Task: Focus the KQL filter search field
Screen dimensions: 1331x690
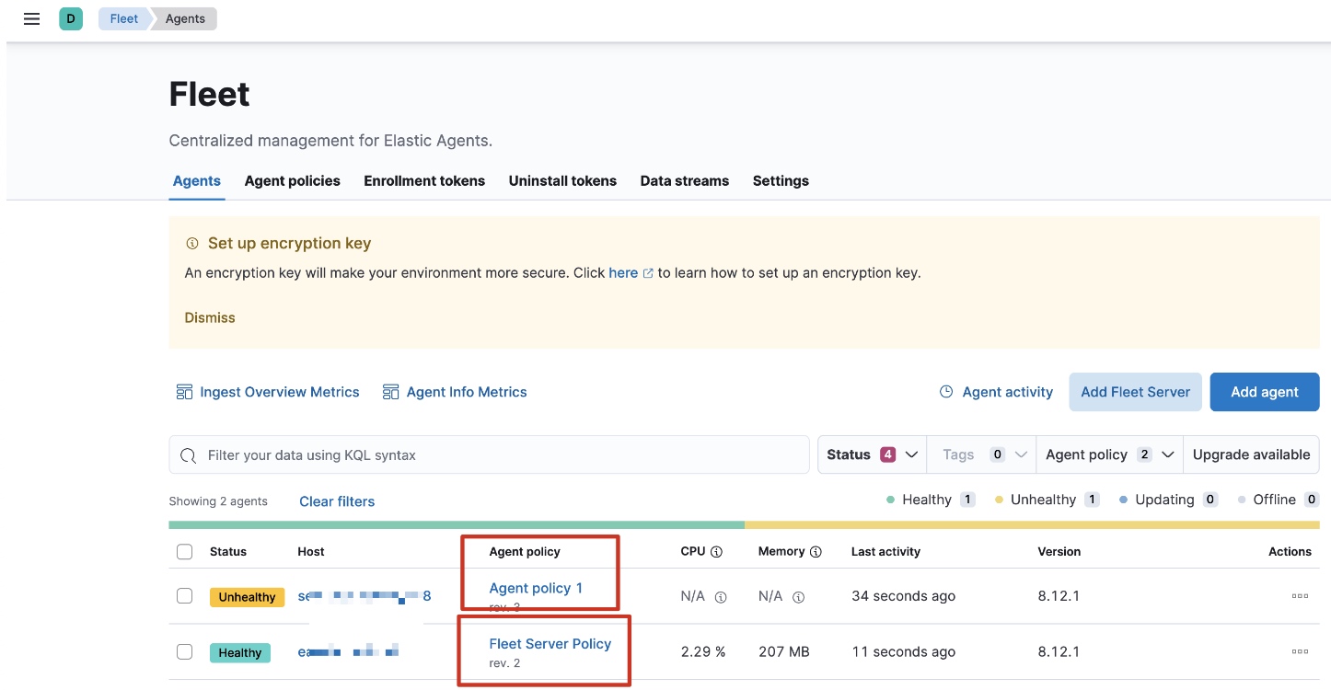Action: pos(489,454)
